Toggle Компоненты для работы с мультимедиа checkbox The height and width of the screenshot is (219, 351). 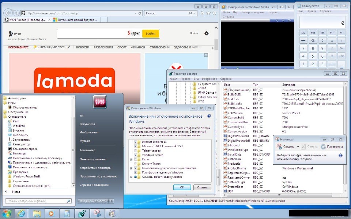135,168
